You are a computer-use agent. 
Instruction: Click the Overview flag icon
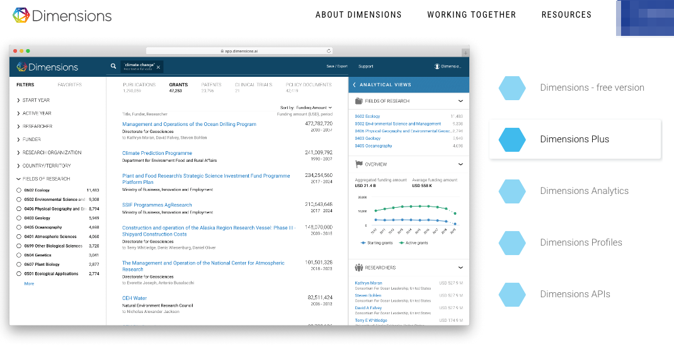[359, 164]
